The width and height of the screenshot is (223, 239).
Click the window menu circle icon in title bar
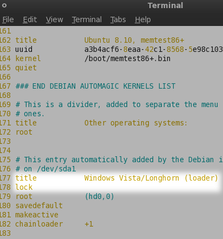4,5
